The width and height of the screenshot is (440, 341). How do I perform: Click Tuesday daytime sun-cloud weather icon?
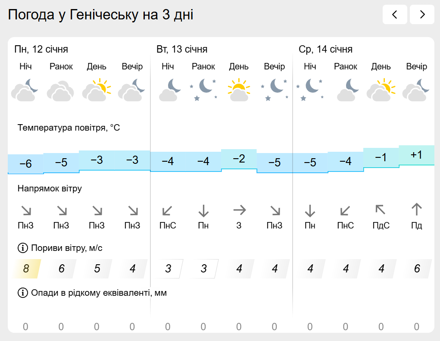239,90
